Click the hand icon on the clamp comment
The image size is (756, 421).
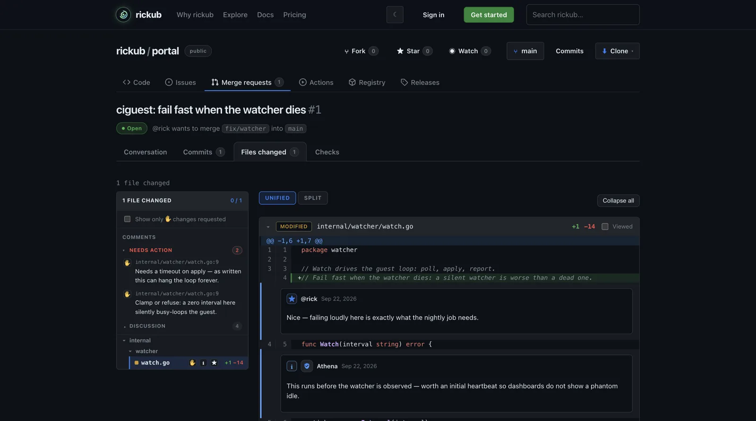[127, 294]
